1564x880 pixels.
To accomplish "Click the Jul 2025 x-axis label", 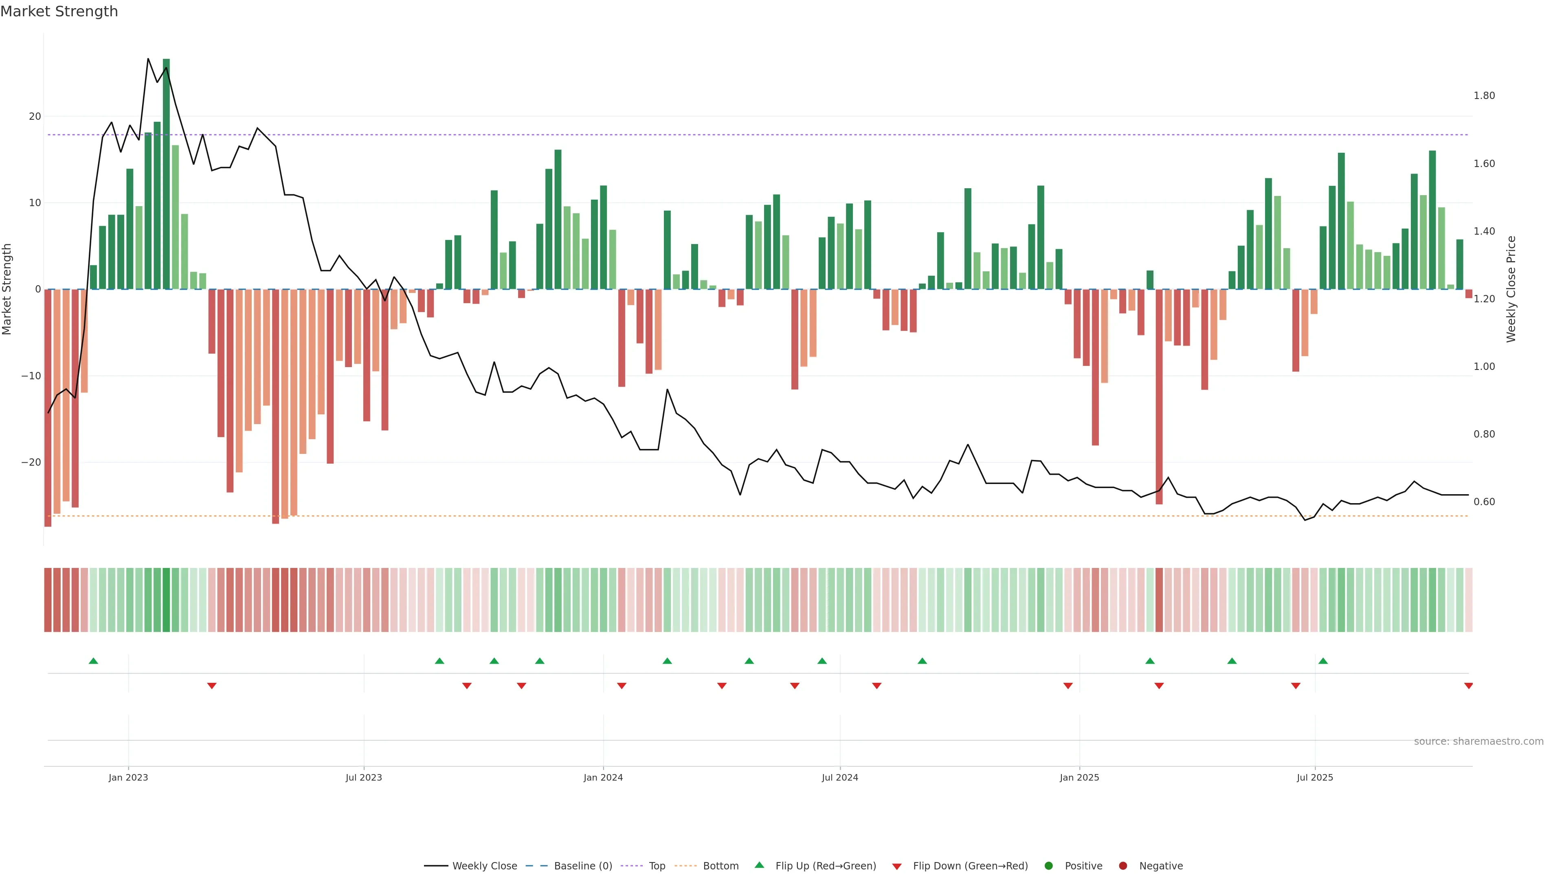I will (1314, 777).
